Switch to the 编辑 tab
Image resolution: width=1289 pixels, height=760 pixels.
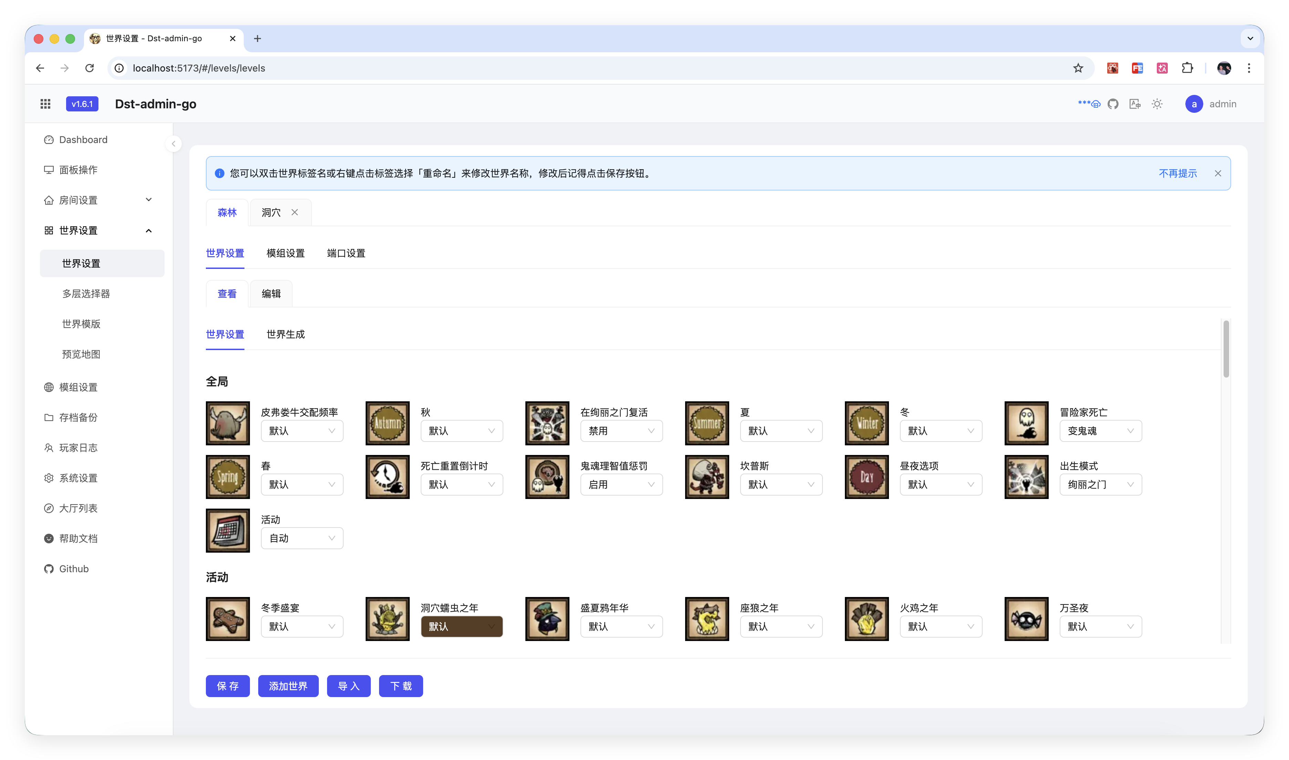point(271,293)
